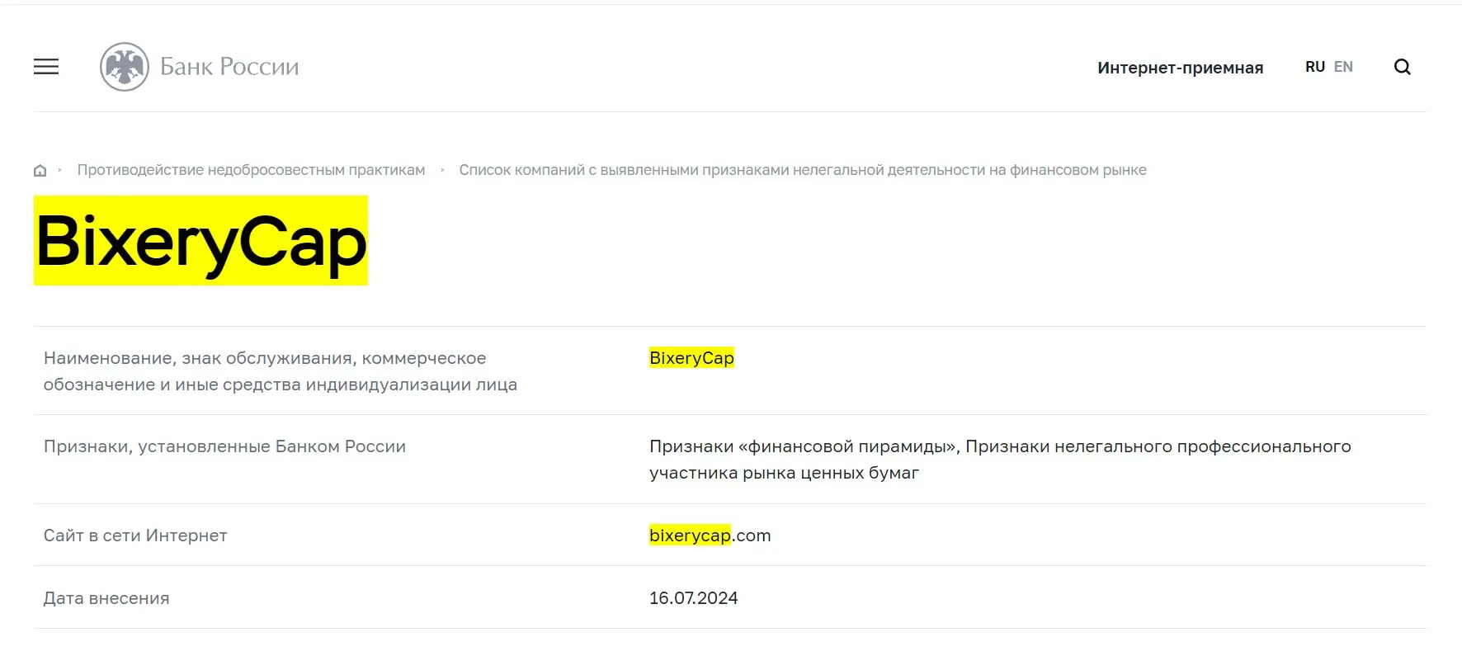The height and width of the screenshot is (656, 1462).
Task: Click the bixerycap.com site value
Action: click(x=710, y=536)
